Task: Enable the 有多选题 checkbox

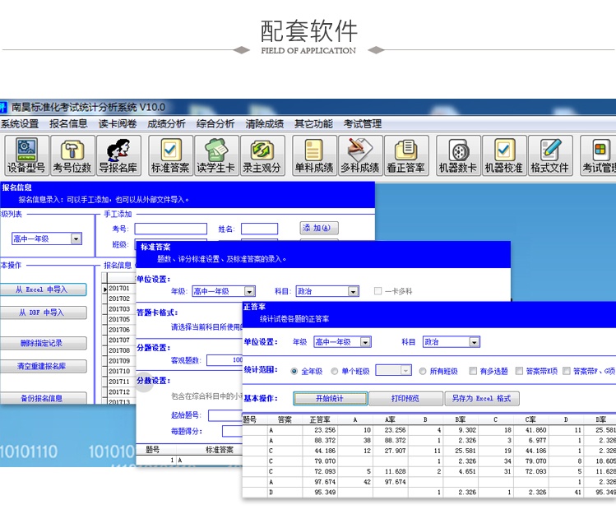Action: coord(473,371)
